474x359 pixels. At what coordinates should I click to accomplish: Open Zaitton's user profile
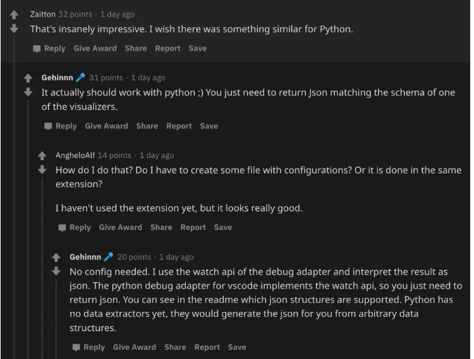click(x=43, y=14)
